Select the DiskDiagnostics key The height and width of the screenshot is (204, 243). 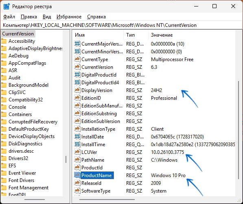tap(25, 144)
